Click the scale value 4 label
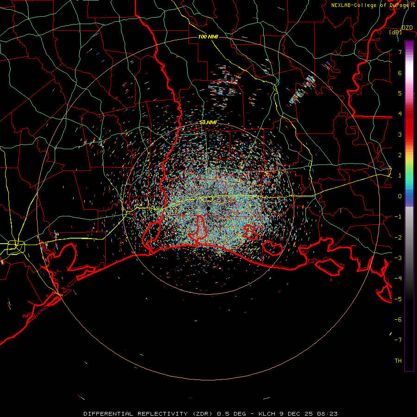 400,114
